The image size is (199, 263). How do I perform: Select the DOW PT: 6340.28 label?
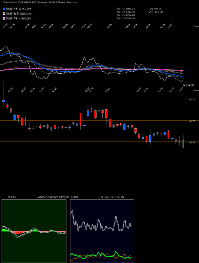[x=18, y=18]
